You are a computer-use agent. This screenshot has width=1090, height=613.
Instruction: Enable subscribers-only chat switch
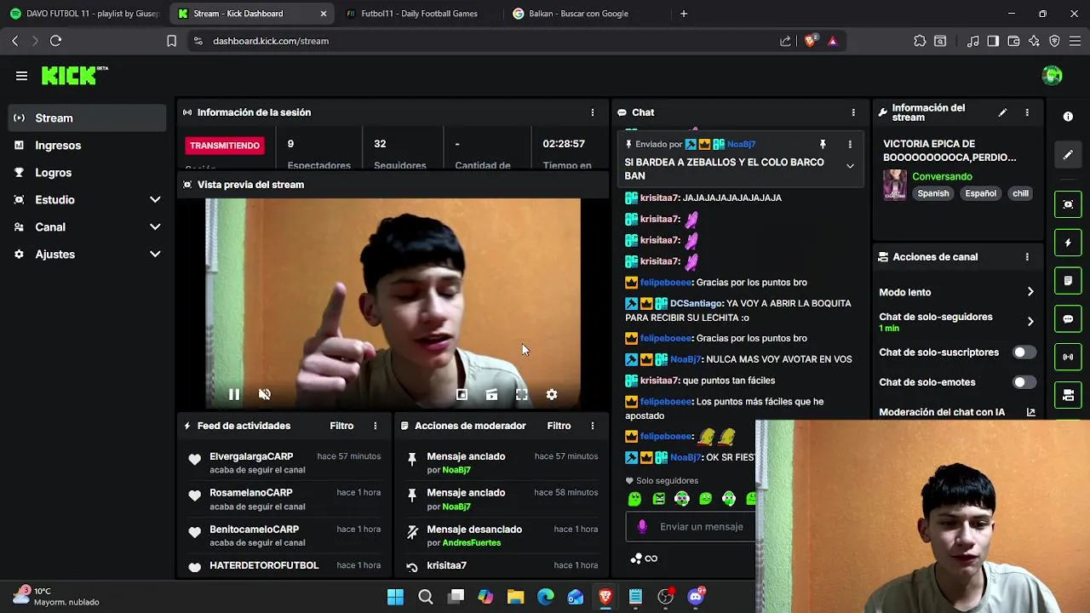pos(1024,352)
